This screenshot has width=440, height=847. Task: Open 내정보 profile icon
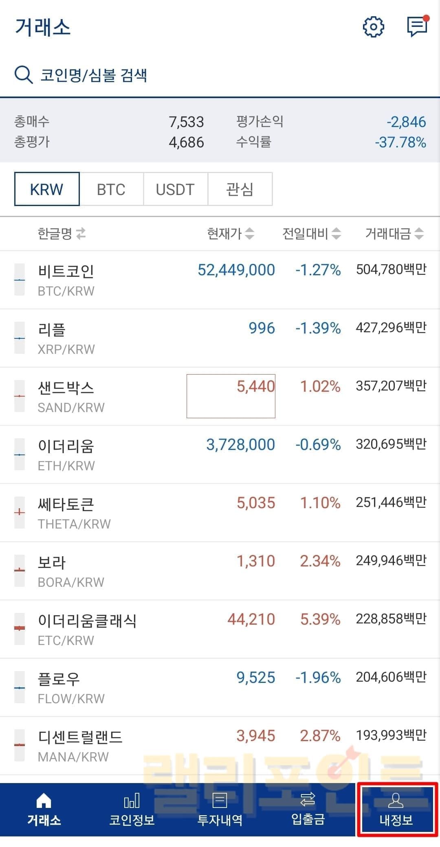tap(396, 801)
